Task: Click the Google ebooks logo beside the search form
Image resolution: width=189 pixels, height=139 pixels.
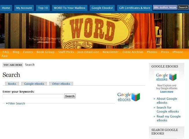Action: 129,97
